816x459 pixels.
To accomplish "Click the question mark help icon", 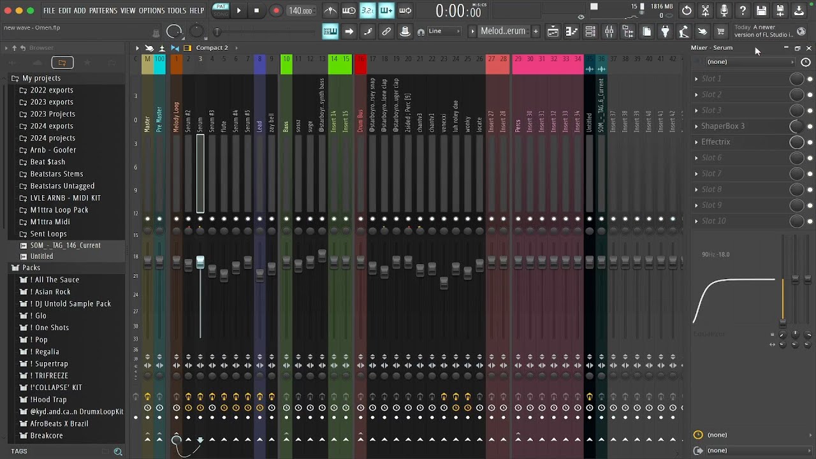I will (x=743, y=10).
